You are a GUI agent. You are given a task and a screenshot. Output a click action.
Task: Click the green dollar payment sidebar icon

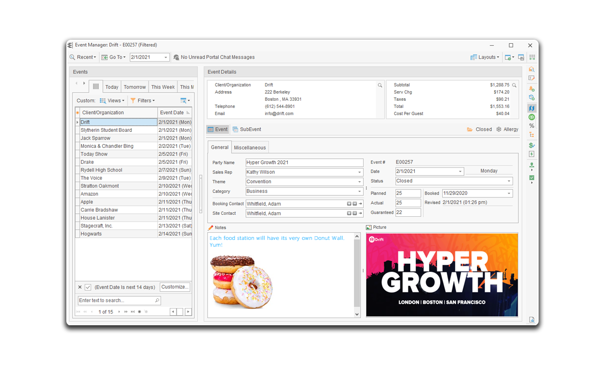coord(532,145)
